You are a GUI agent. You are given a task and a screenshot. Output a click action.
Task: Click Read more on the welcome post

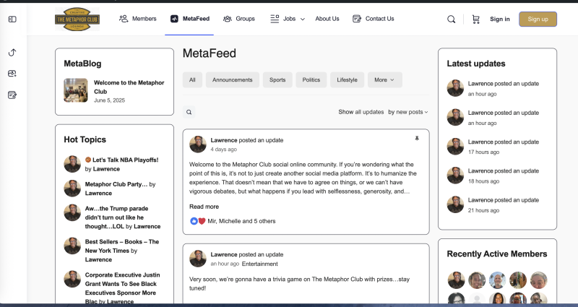pyautogui.click(x=204, y=207)
